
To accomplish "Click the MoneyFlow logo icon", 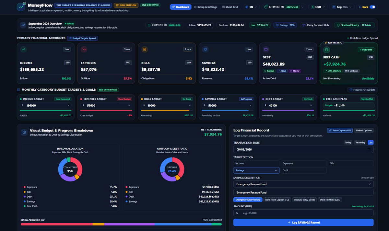I will click(21, 7).
